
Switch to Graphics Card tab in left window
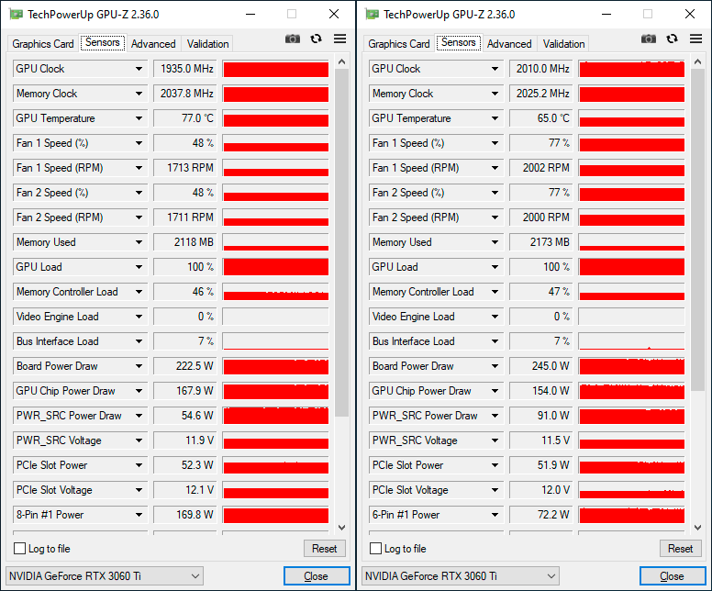pyautogui.click(x=43, y=44)
